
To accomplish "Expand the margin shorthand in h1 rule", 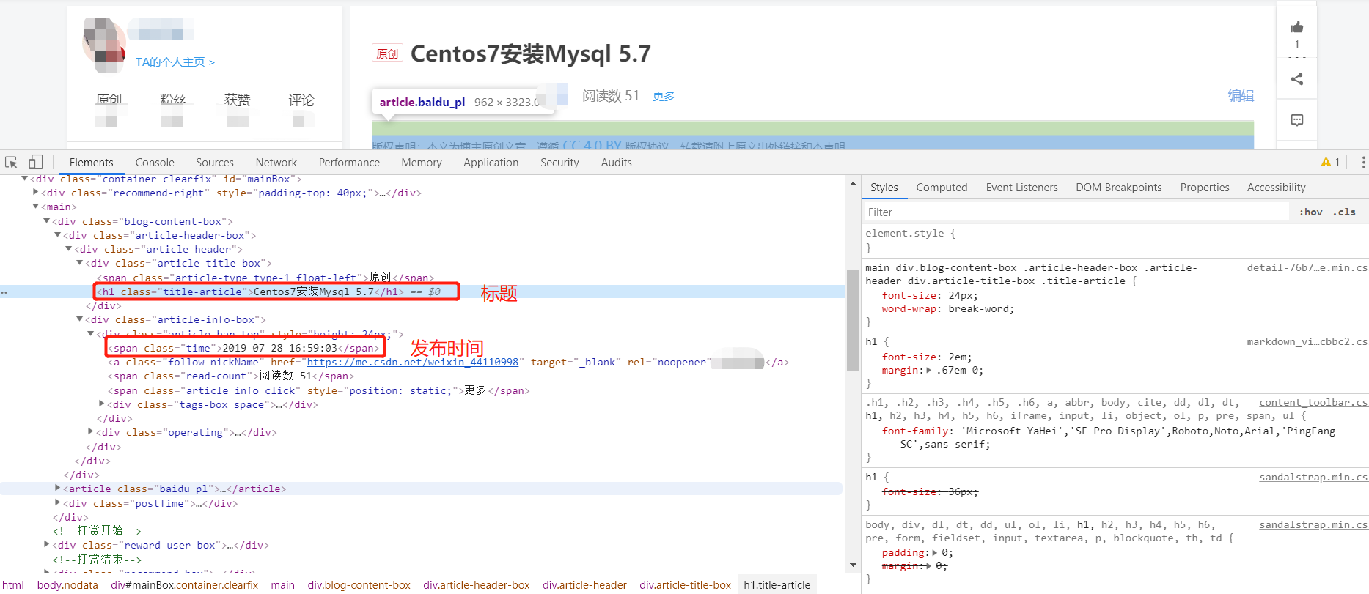I will (929, 370).
